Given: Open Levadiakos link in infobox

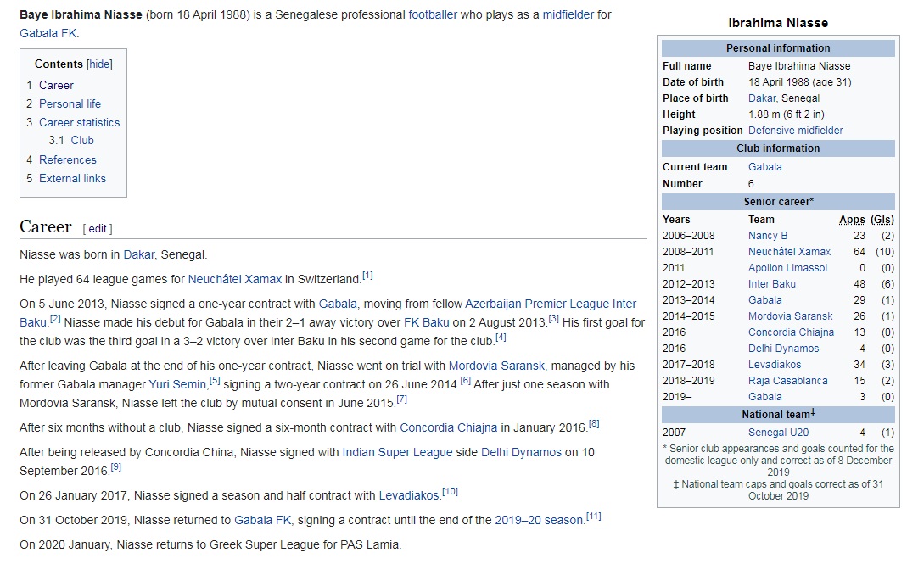Looking at the screenshot, I should pyautogui.click(x=775, y=365).
